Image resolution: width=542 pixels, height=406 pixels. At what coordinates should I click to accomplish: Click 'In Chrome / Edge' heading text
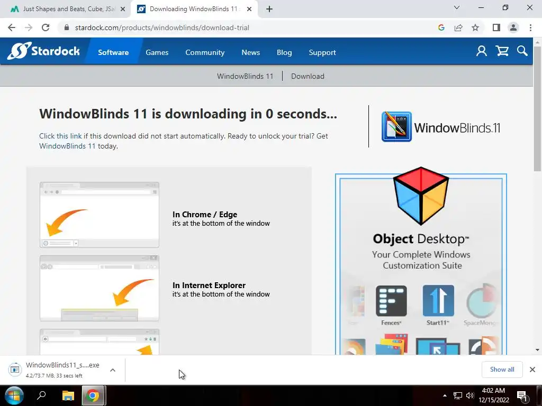205,215
